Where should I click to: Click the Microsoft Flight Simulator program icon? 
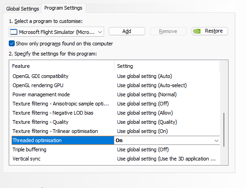[14, 32]
